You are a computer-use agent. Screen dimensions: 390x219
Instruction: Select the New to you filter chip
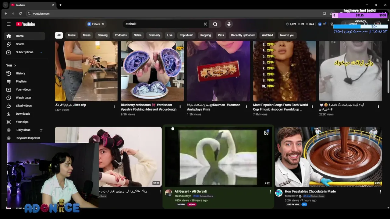point(287,35)
